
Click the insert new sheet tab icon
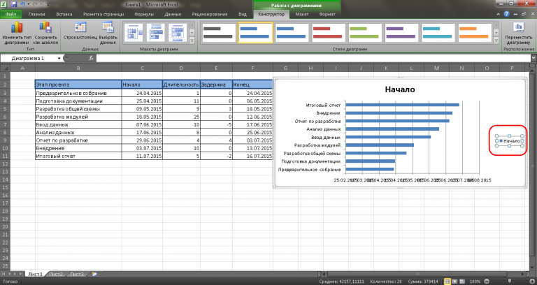coord(94,275)
